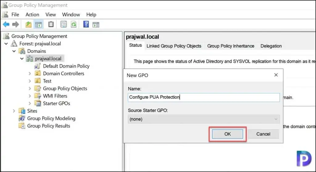This screenshot has height=172, width=316.
Task: Click the Up one level folder icon
Action: 28,25
